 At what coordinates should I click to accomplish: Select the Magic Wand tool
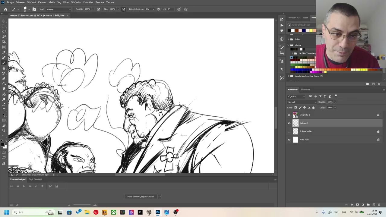click(x=4, y=36)
